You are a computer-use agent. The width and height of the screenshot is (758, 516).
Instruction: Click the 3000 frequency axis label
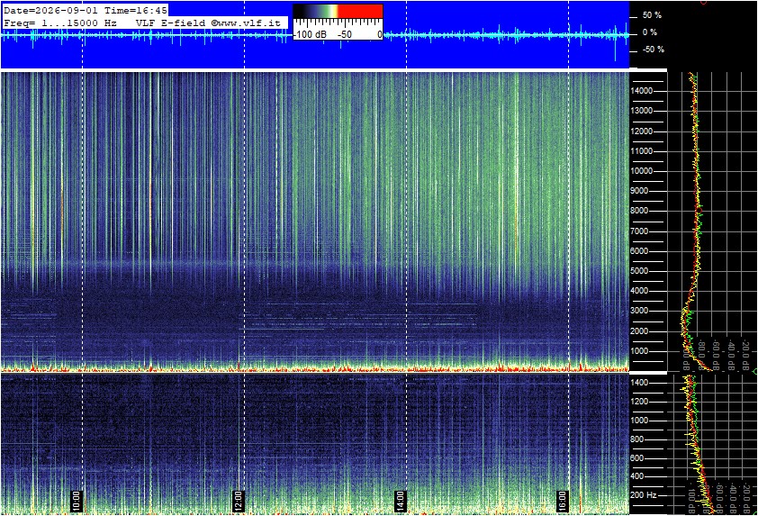(639, 311)
